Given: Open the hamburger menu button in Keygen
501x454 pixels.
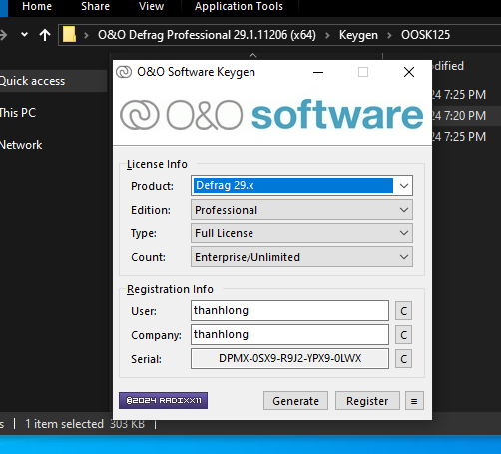Looking at the screenshot, I should pos(414,401).
